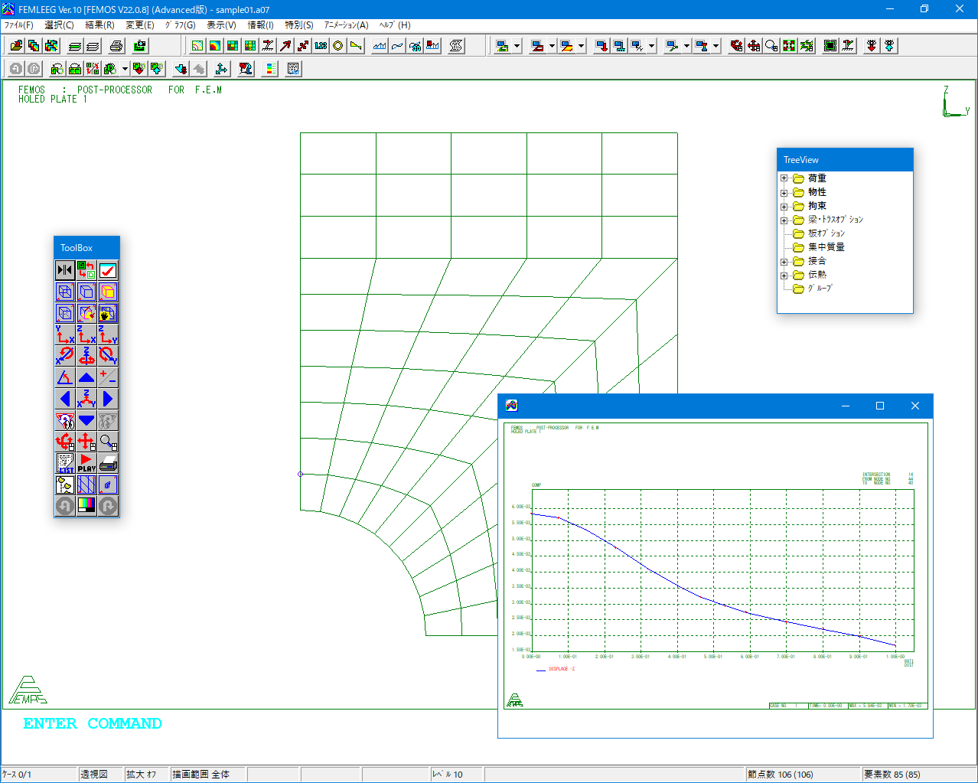Image resolution: width=978 pixels, height=783 pixels.
Task: Open the 結果(R) menu
Action: (99, 25)
